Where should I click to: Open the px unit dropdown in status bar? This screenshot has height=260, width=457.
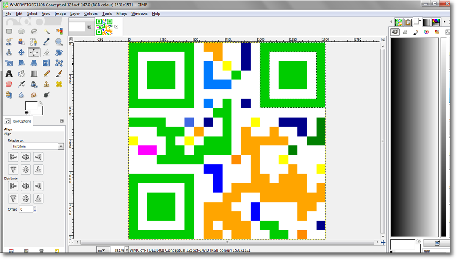103,250
